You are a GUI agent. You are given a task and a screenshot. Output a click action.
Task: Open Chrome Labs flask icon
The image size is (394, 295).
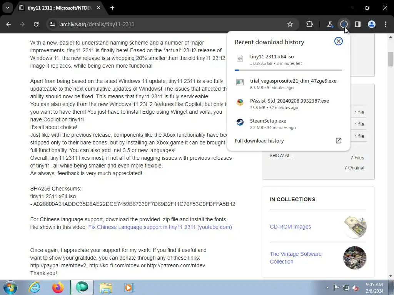point(330,24)
